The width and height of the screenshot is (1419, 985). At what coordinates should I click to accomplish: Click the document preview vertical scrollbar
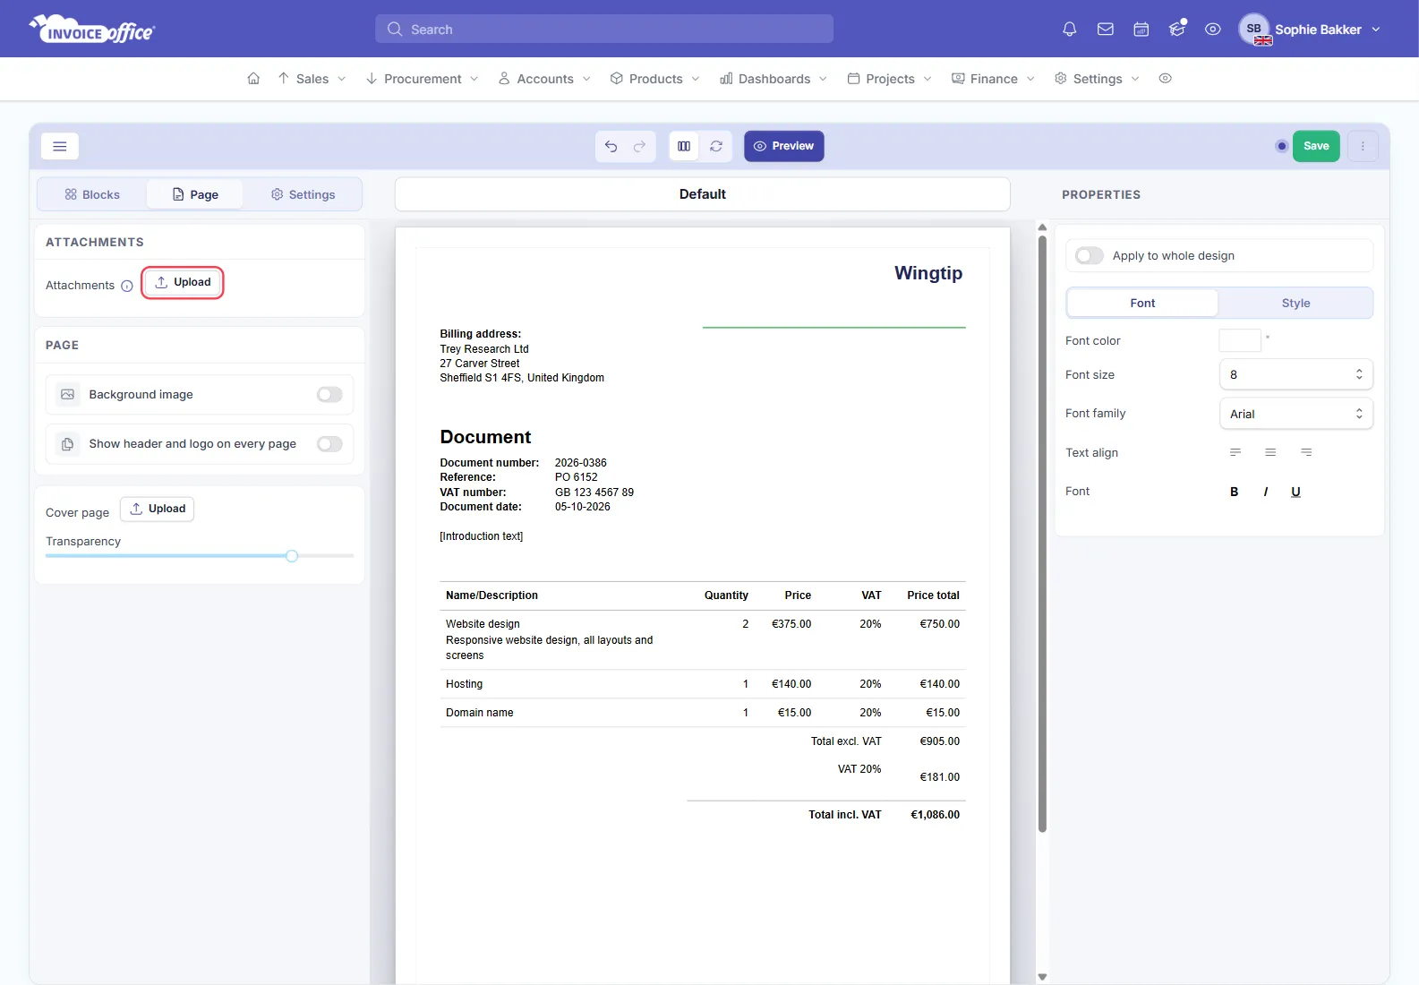tap(1042, 533)
